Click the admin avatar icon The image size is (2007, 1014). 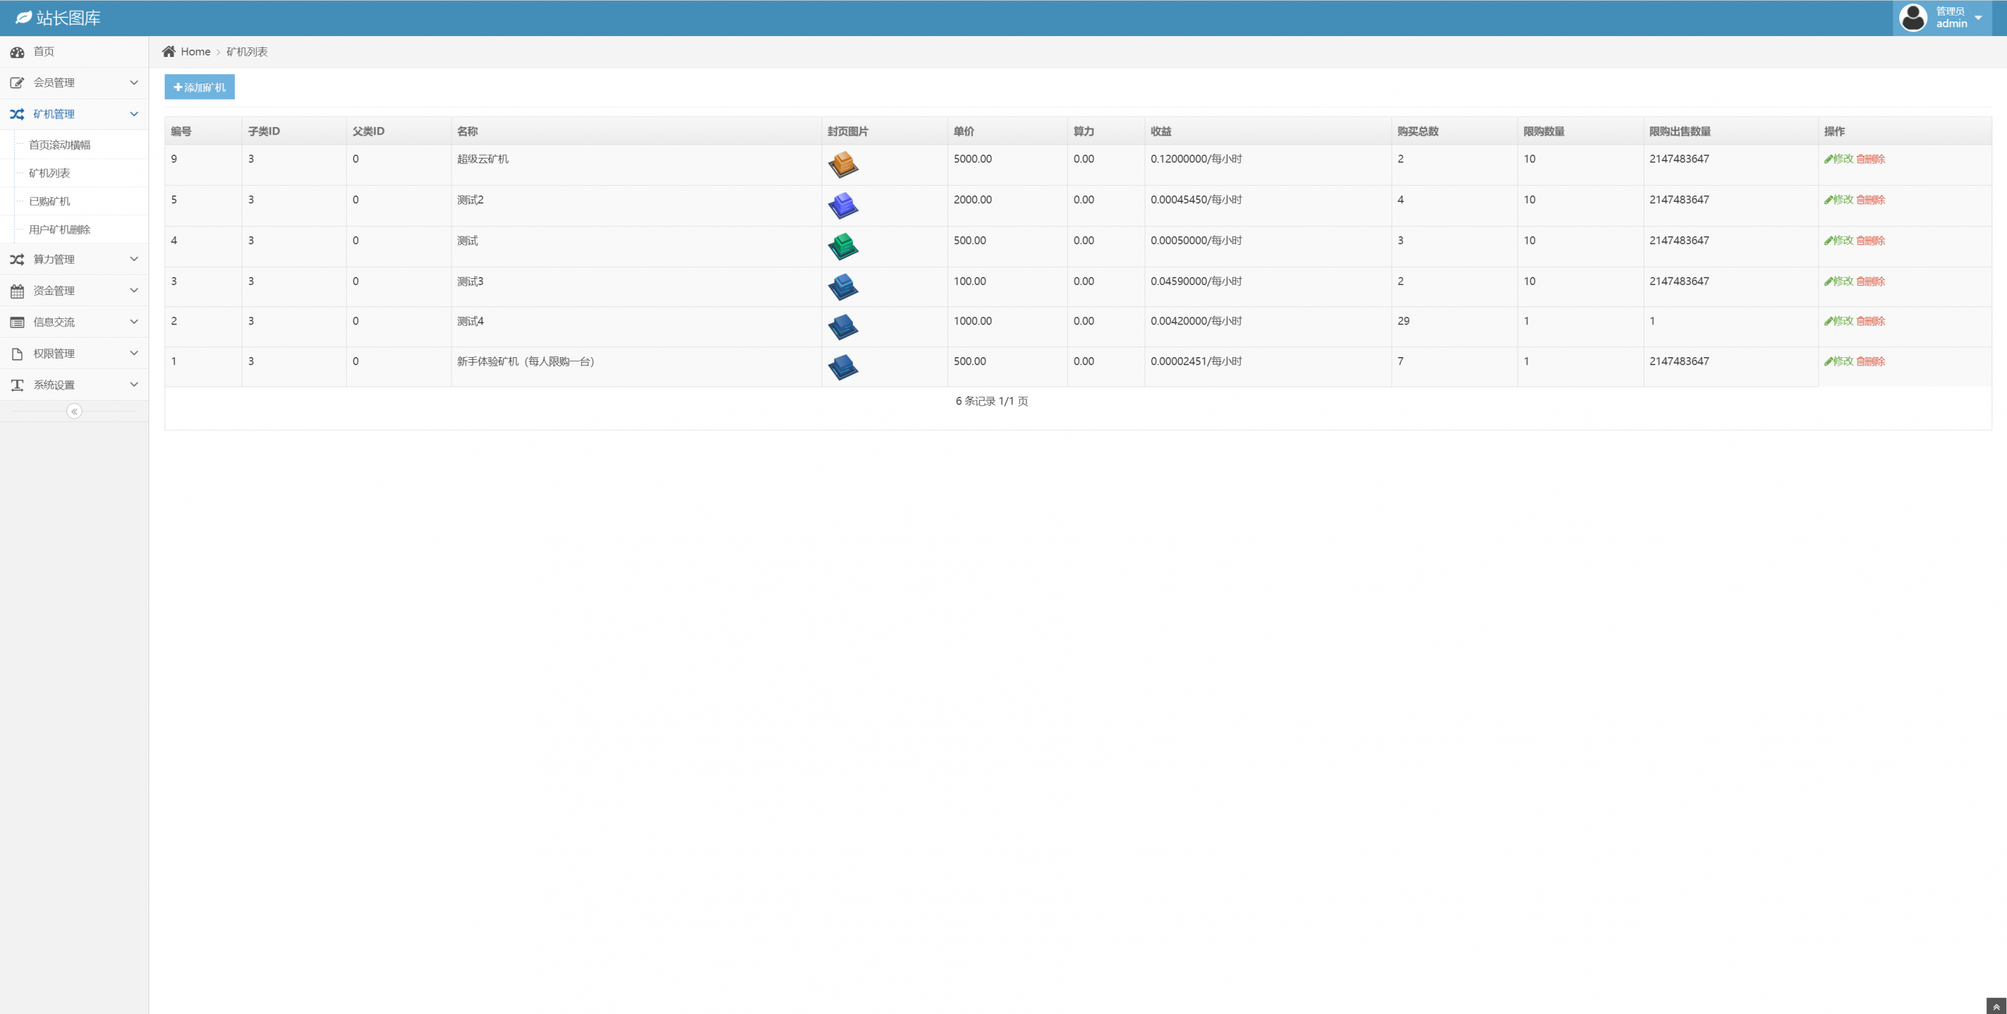(x=1913, y=17)
